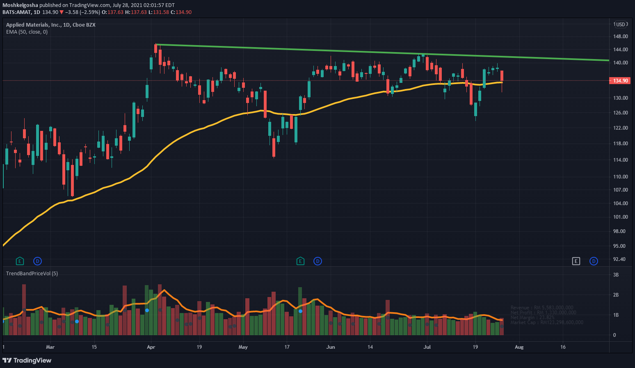This screenshot has width=635, height=368.
Task: Click the USD currency label on price axis
Action: pos(621,24)
